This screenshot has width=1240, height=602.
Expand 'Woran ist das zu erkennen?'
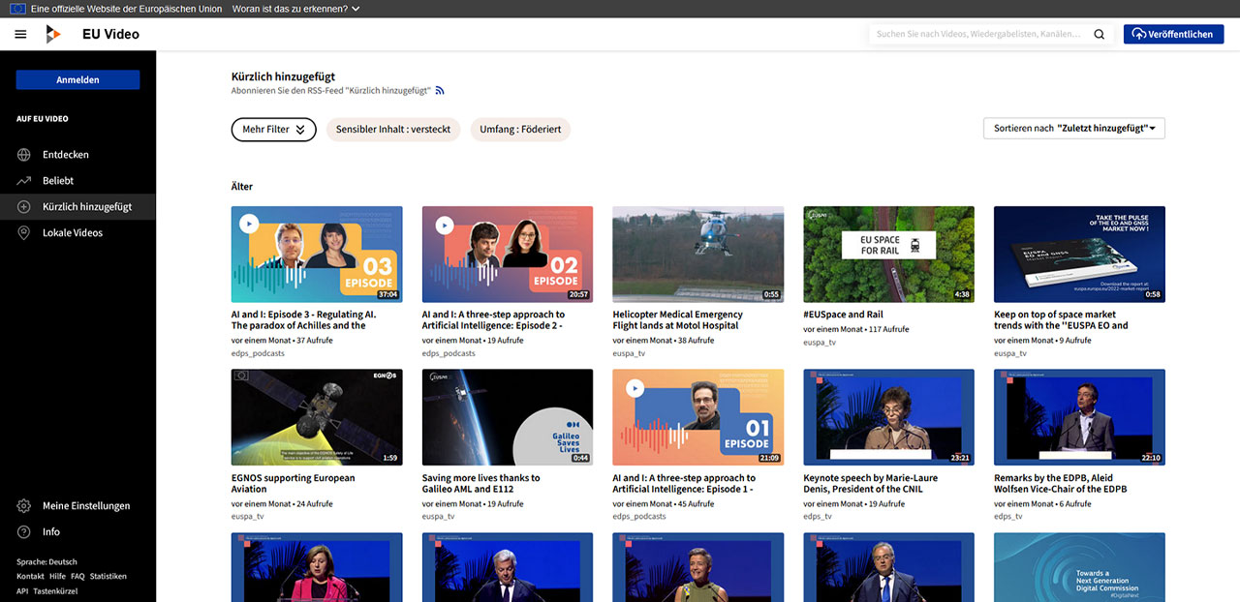point(295,9)
